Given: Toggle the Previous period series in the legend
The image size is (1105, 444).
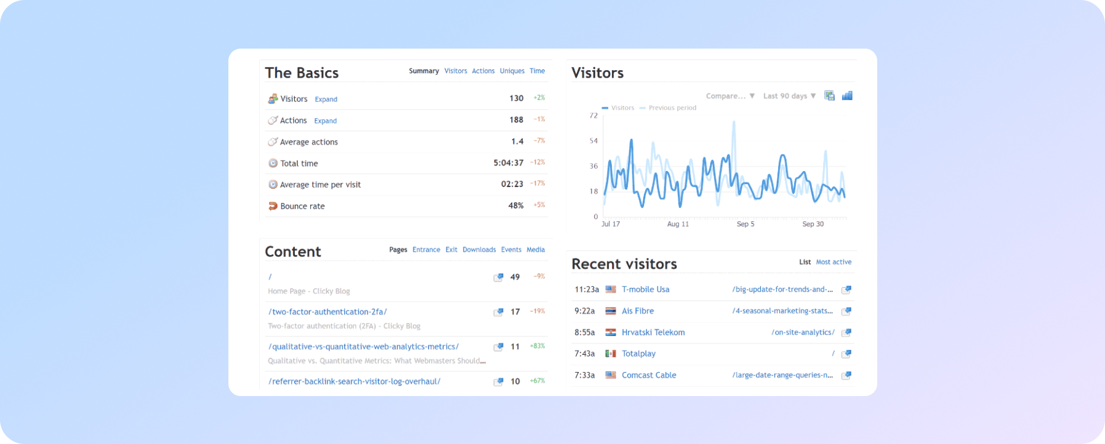Looking at the screenshot, I should pos(668,108).
